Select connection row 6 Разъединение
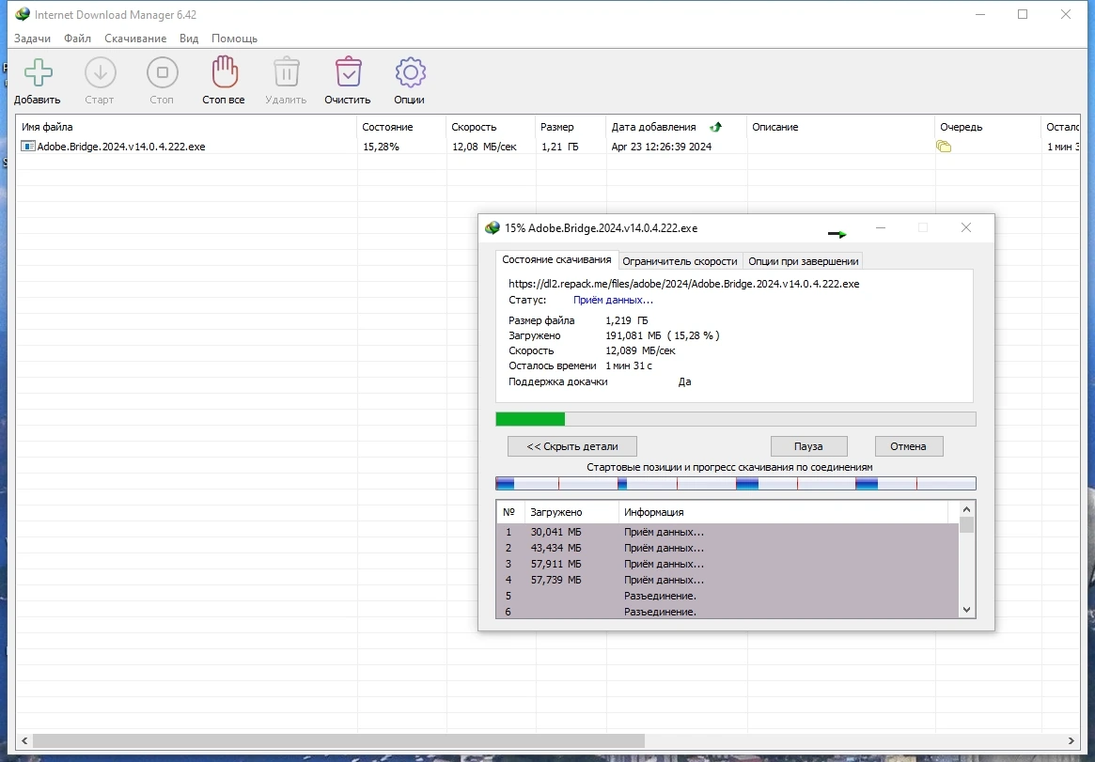The height and width of the screenshot is (762, 1095). tap(727, 612)
